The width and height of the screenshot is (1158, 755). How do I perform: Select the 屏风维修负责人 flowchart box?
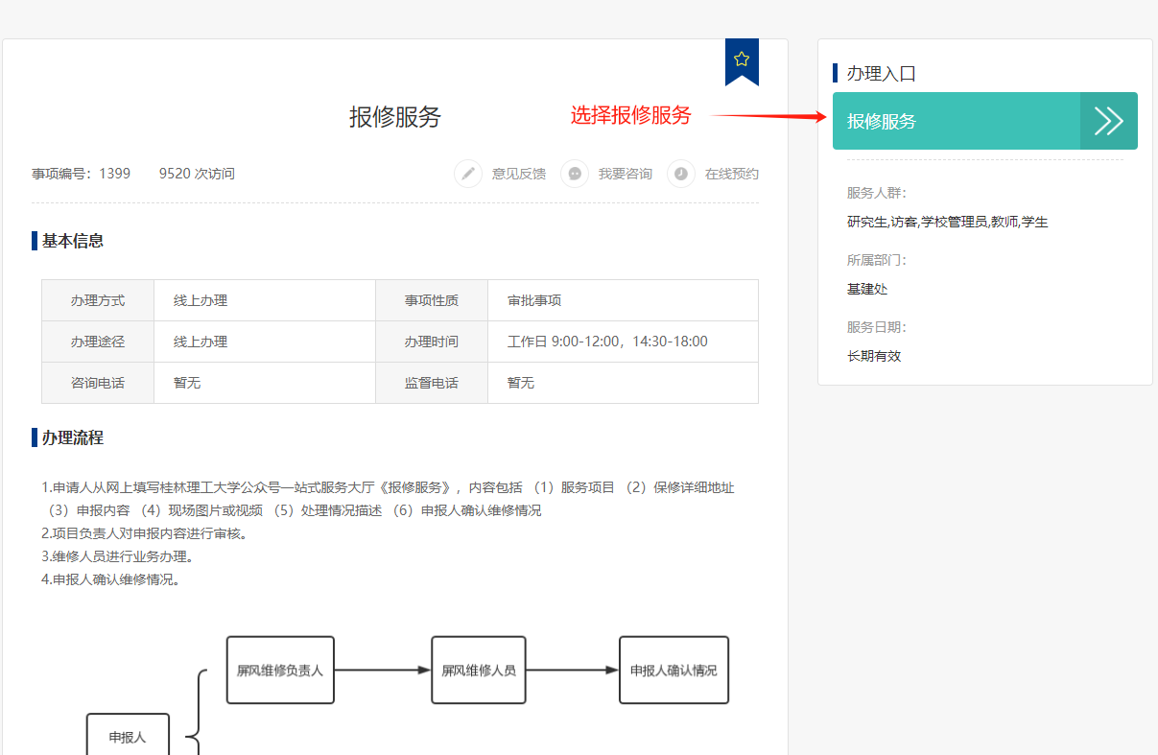pos(280,671)
